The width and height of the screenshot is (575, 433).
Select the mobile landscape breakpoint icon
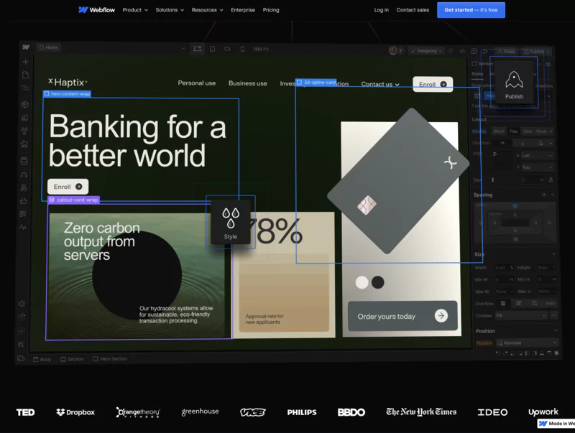click(227, 49)
